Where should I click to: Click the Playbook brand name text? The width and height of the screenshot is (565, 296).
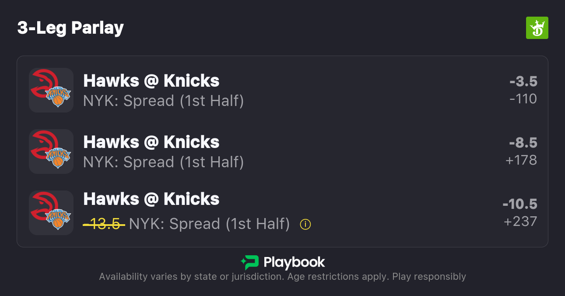pos(294,262)
